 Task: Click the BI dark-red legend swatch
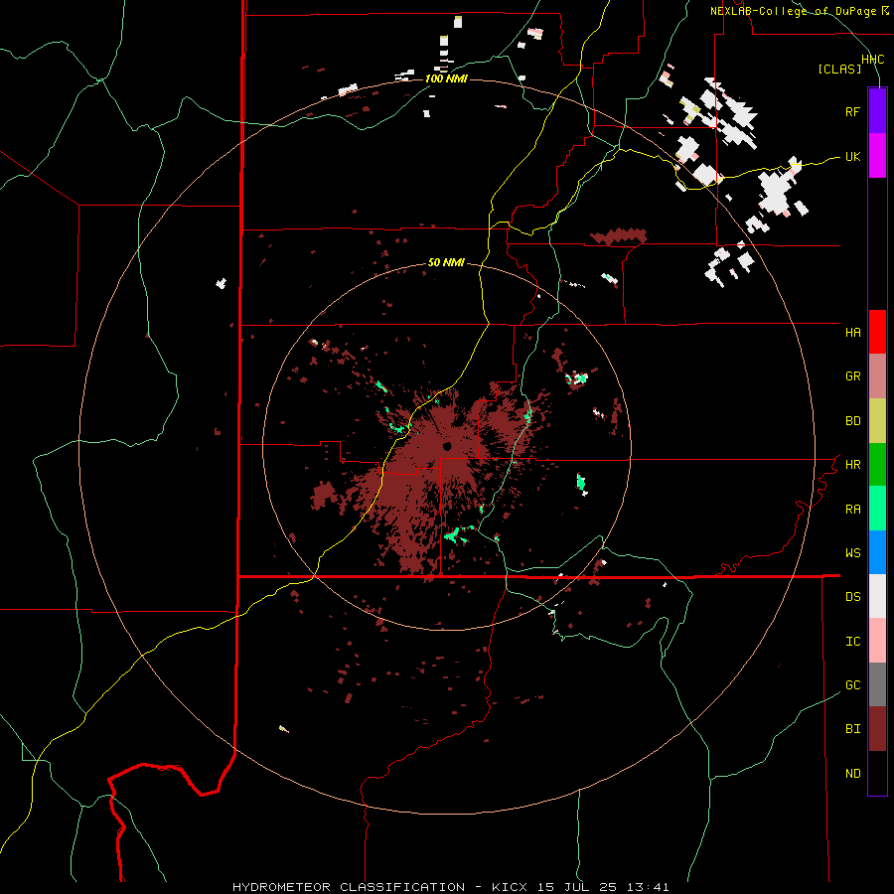coord(877,729)
